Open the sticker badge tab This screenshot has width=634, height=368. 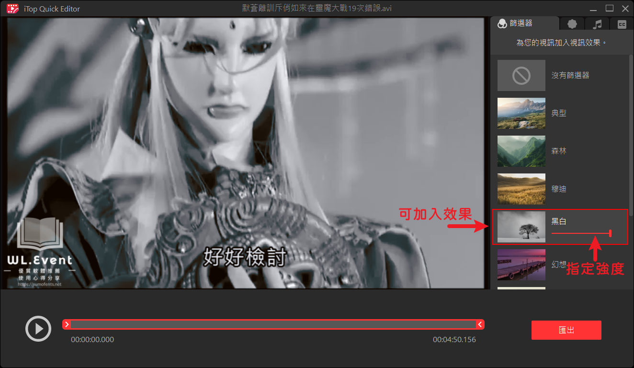click(572, 24)
